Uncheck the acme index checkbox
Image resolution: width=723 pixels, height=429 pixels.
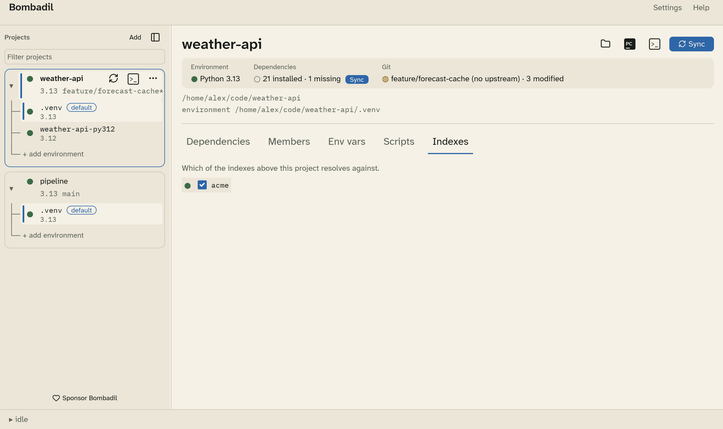tap(202, 185)
